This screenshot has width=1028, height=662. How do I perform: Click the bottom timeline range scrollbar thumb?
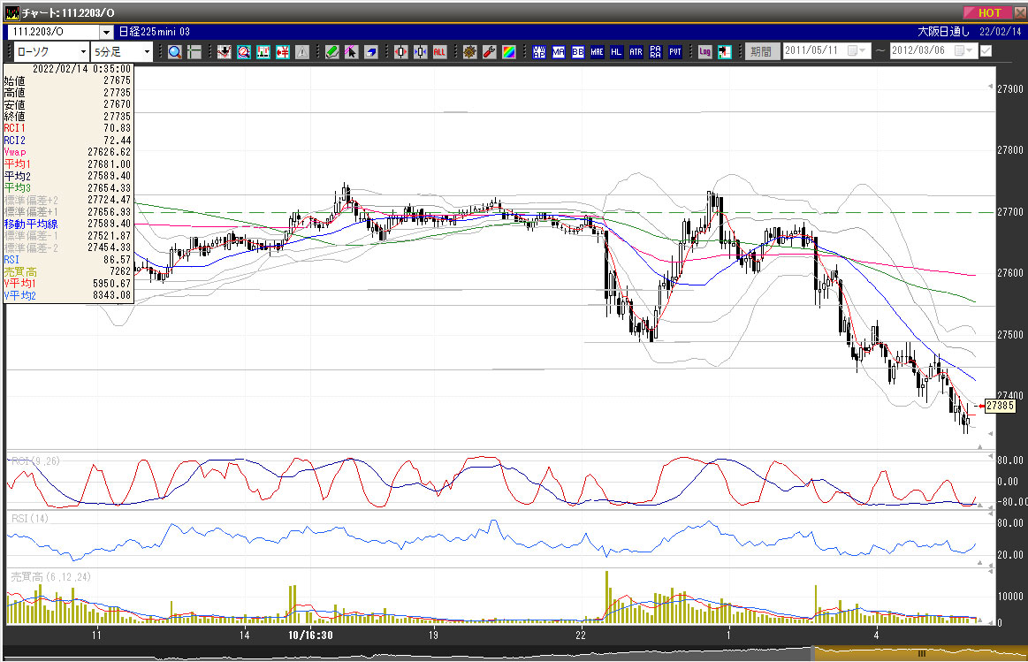(919, 653)
